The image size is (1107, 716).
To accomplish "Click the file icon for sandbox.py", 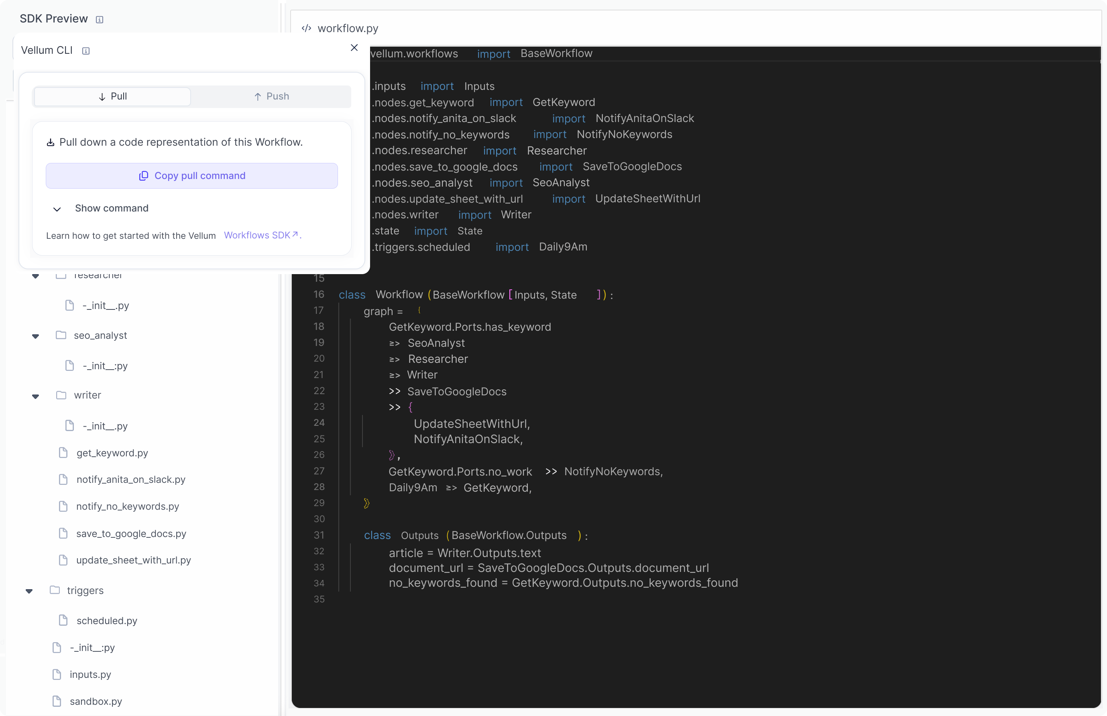I will [57, 701].
